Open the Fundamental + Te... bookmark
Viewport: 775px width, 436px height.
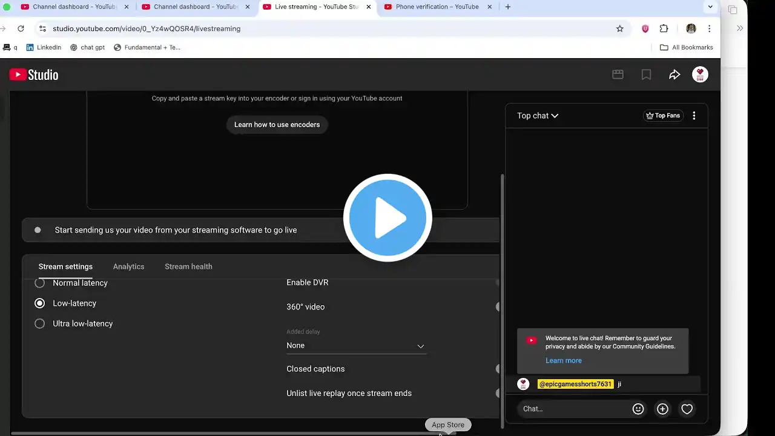147,47
